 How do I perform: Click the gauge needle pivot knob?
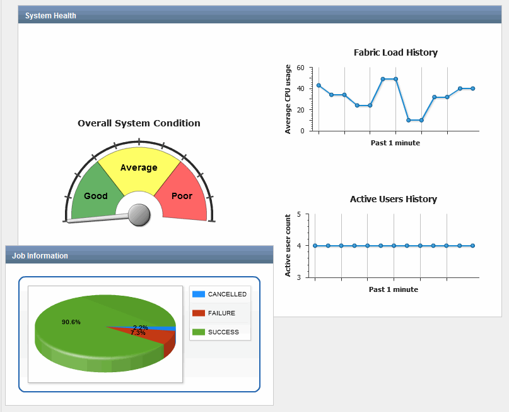[139, 215]
